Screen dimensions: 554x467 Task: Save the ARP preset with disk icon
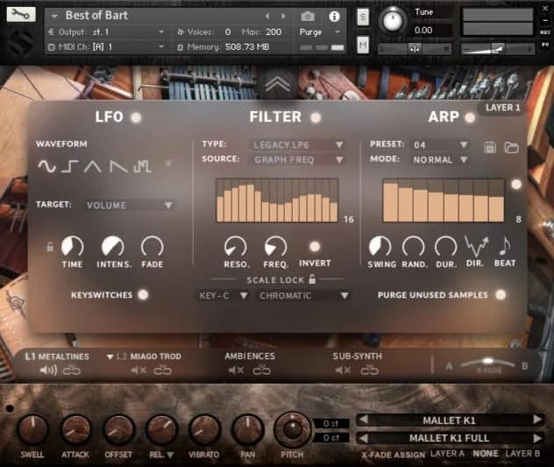pos(491,145)
